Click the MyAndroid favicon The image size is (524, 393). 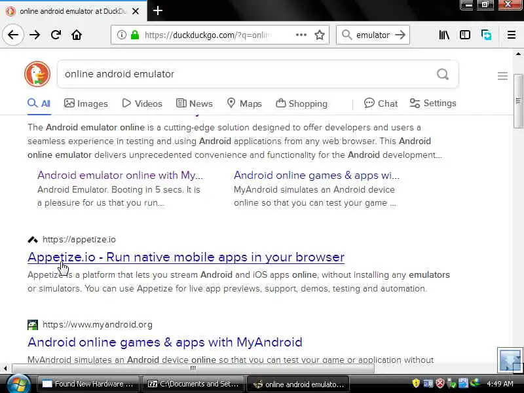click(x=32, y=324)
